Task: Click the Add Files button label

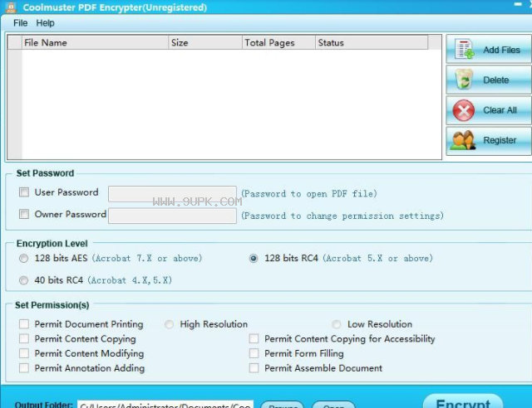Action: point(501,50)
